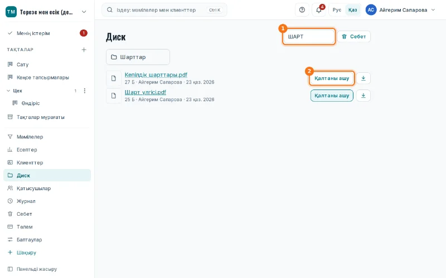446x278 pixels.
Task: Click the help question-mark icon
Action: tap(302, 10)
